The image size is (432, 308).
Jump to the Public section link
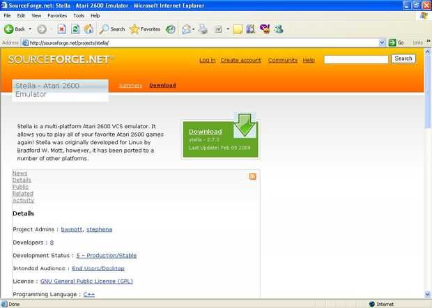(20, 187)
